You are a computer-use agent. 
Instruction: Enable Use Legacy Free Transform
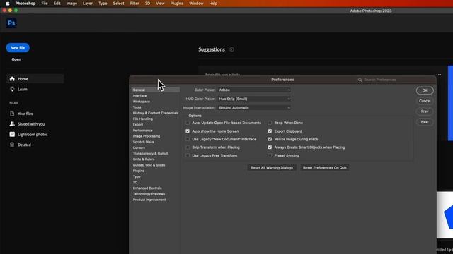pos(188,155)
